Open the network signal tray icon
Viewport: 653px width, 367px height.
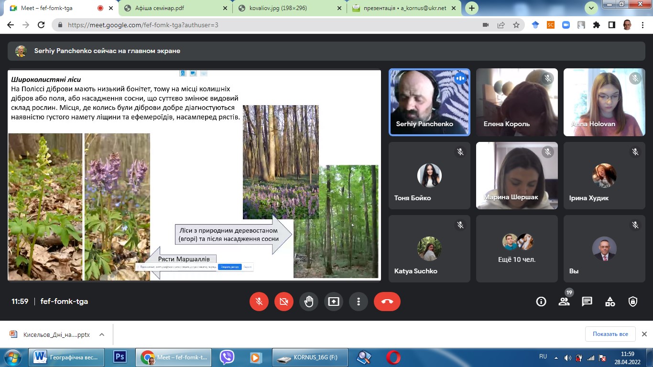click(x=591, y=357)
